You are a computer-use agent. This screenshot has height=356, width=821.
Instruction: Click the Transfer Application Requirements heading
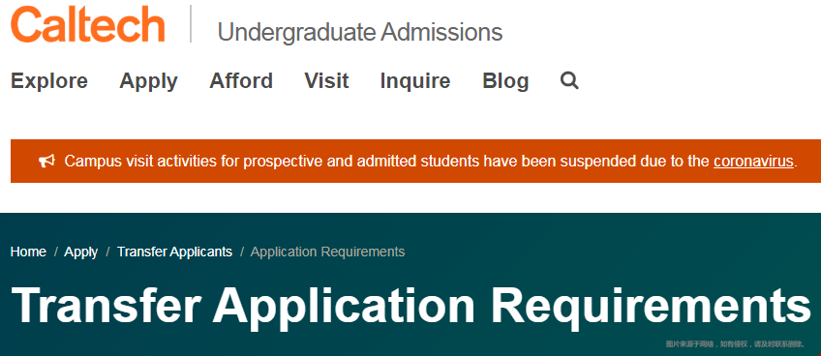click(x=411, y=307)
